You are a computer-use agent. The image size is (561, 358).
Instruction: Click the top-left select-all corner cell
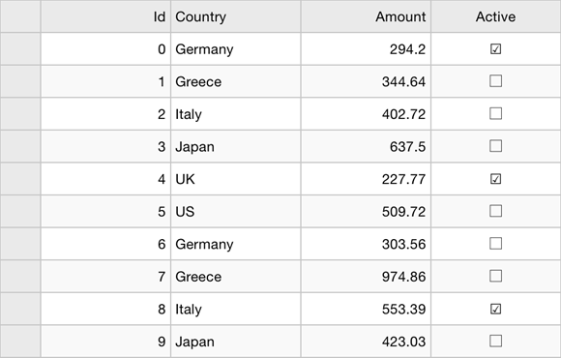[20, 16]
